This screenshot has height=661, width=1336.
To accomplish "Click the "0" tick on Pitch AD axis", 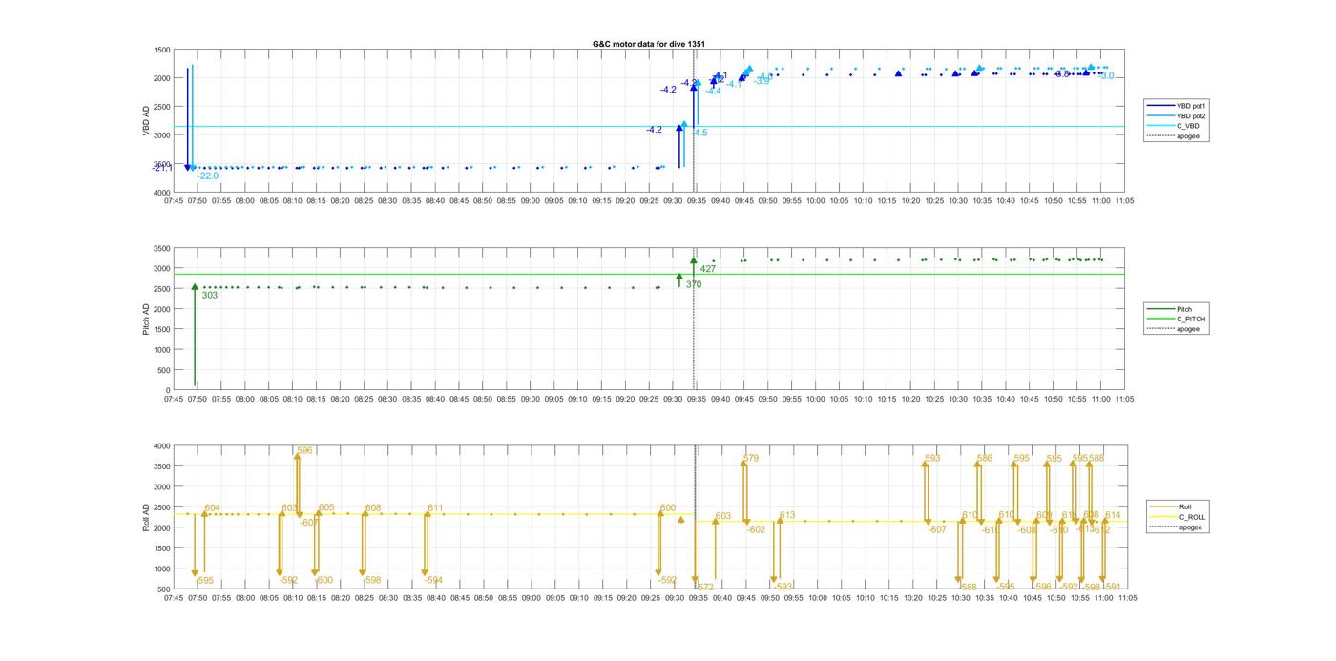I will (168, 390).
